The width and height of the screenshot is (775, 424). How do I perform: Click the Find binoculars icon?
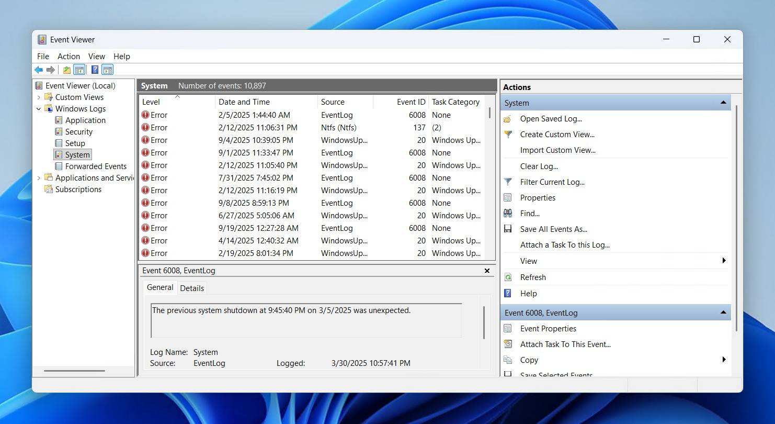508,214
